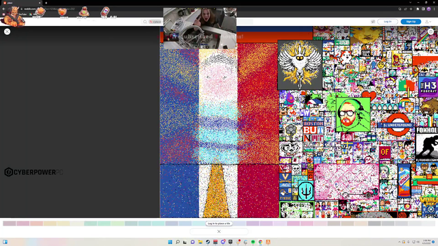Open a new browser tab
This screenshot has width=438, height=246.
point(46,3)
